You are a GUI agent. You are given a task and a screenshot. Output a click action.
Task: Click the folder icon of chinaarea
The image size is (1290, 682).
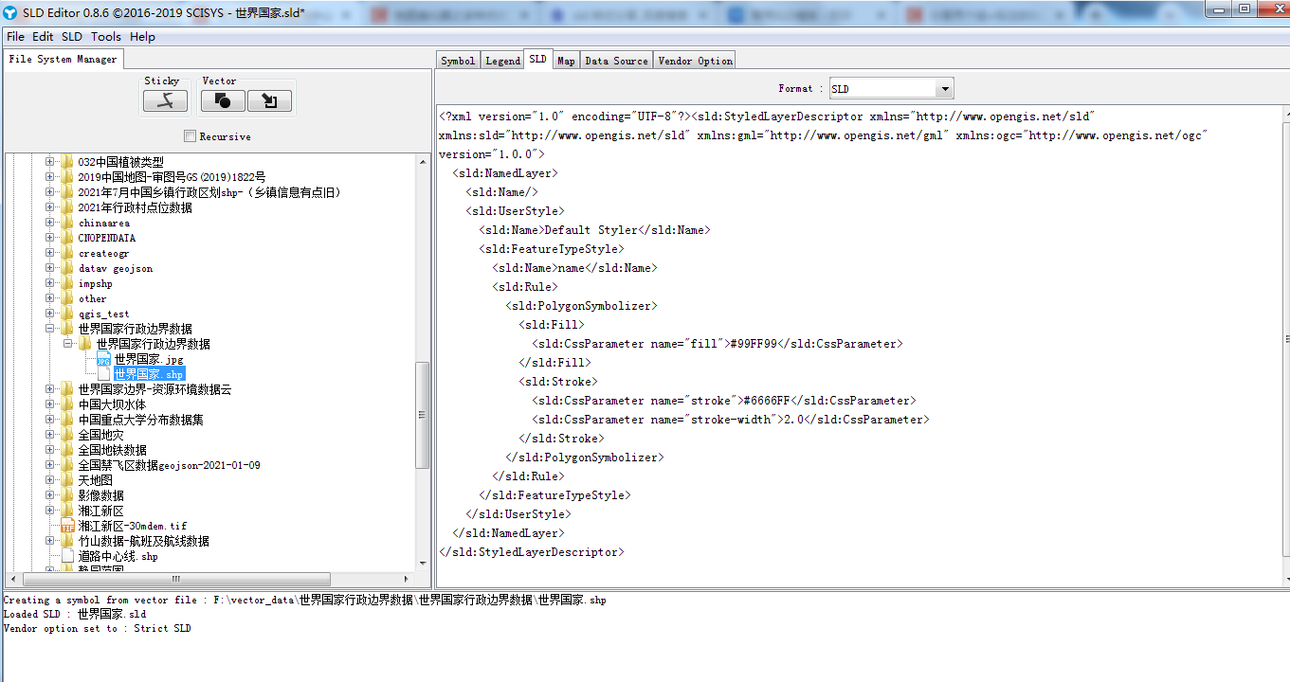(67, 223)
